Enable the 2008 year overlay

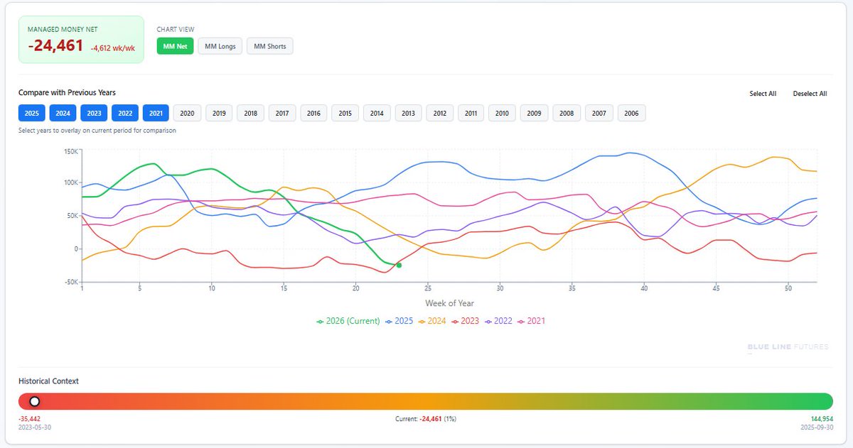[x=567, y=113]
